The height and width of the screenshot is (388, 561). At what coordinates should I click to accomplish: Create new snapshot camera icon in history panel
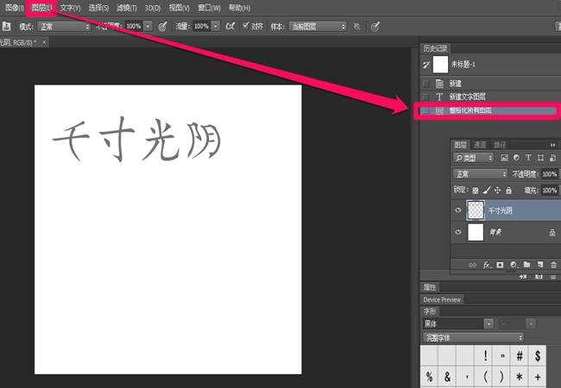(539, 277)
